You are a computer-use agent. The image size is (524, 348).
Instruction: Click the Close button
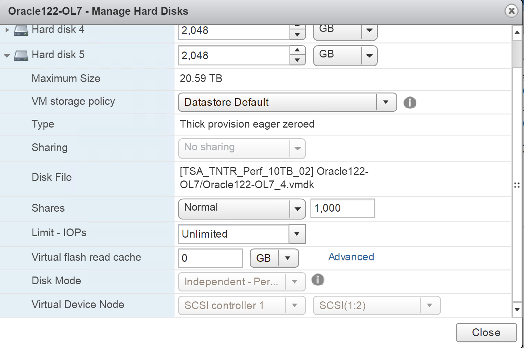pos(486,332)
